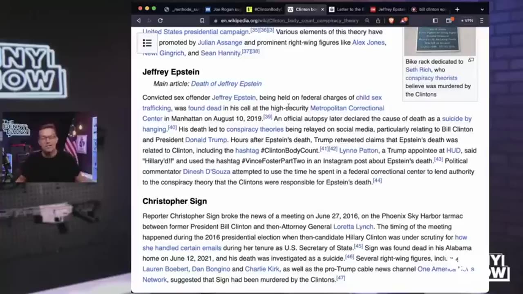
Task: Go back using the browser back arrow
Action: pyautogui.click(x=139, y=20)
